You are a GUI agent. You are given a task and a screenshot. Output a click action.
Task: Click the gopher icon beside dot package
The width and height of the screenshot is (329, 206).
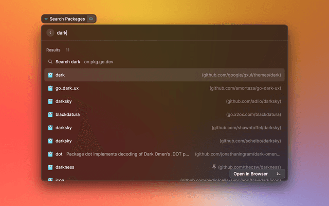[x=50, y=154]
